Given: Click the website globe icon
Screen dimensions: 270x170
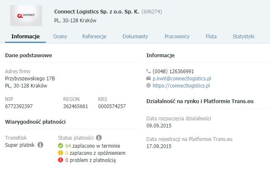Looking at the screenshot, I should click(148, 85).
